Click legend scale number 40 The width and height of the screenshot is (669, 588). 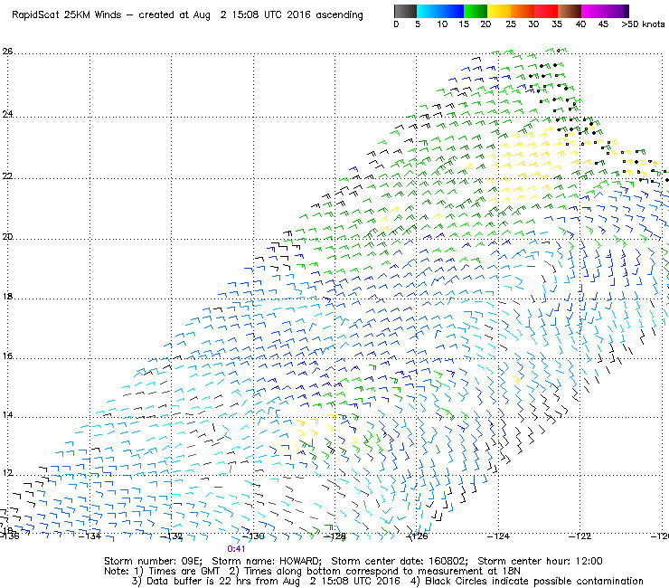pos(580,24)
